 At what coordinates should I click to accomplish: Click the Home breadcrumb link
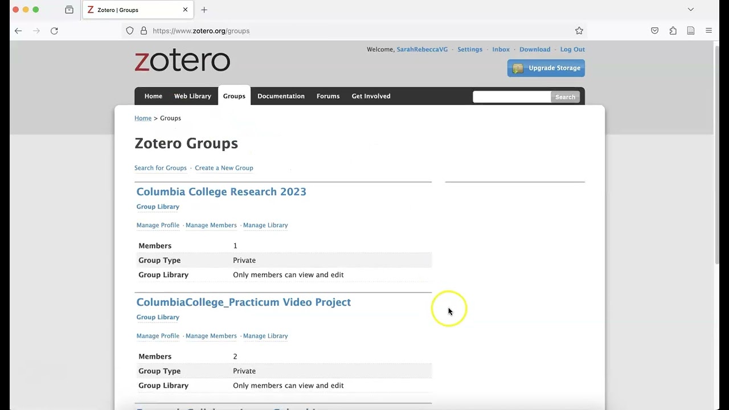click(x=143, y=118)
